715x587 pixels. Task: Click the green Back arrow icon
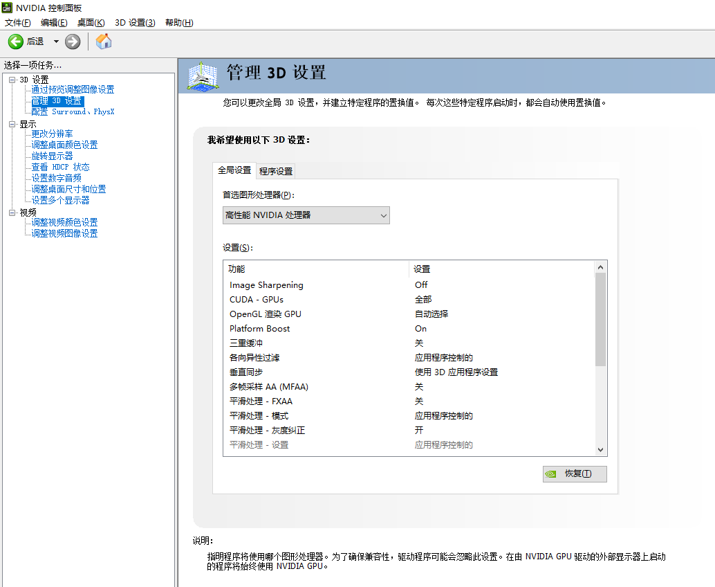pyautogui.click(x=15, y=42)
